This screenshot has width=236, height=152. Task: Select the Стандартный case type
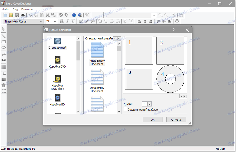[57, 44]
